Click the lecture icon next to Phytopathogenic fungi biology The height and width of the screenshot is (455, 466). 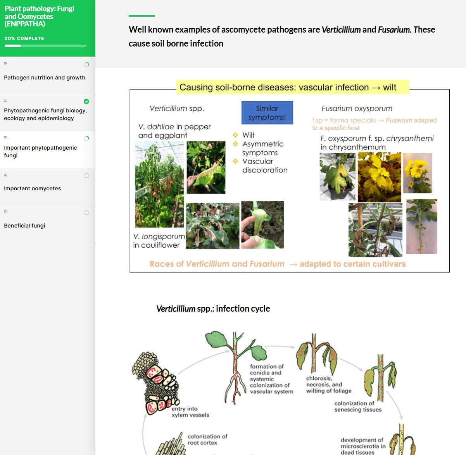5,100
